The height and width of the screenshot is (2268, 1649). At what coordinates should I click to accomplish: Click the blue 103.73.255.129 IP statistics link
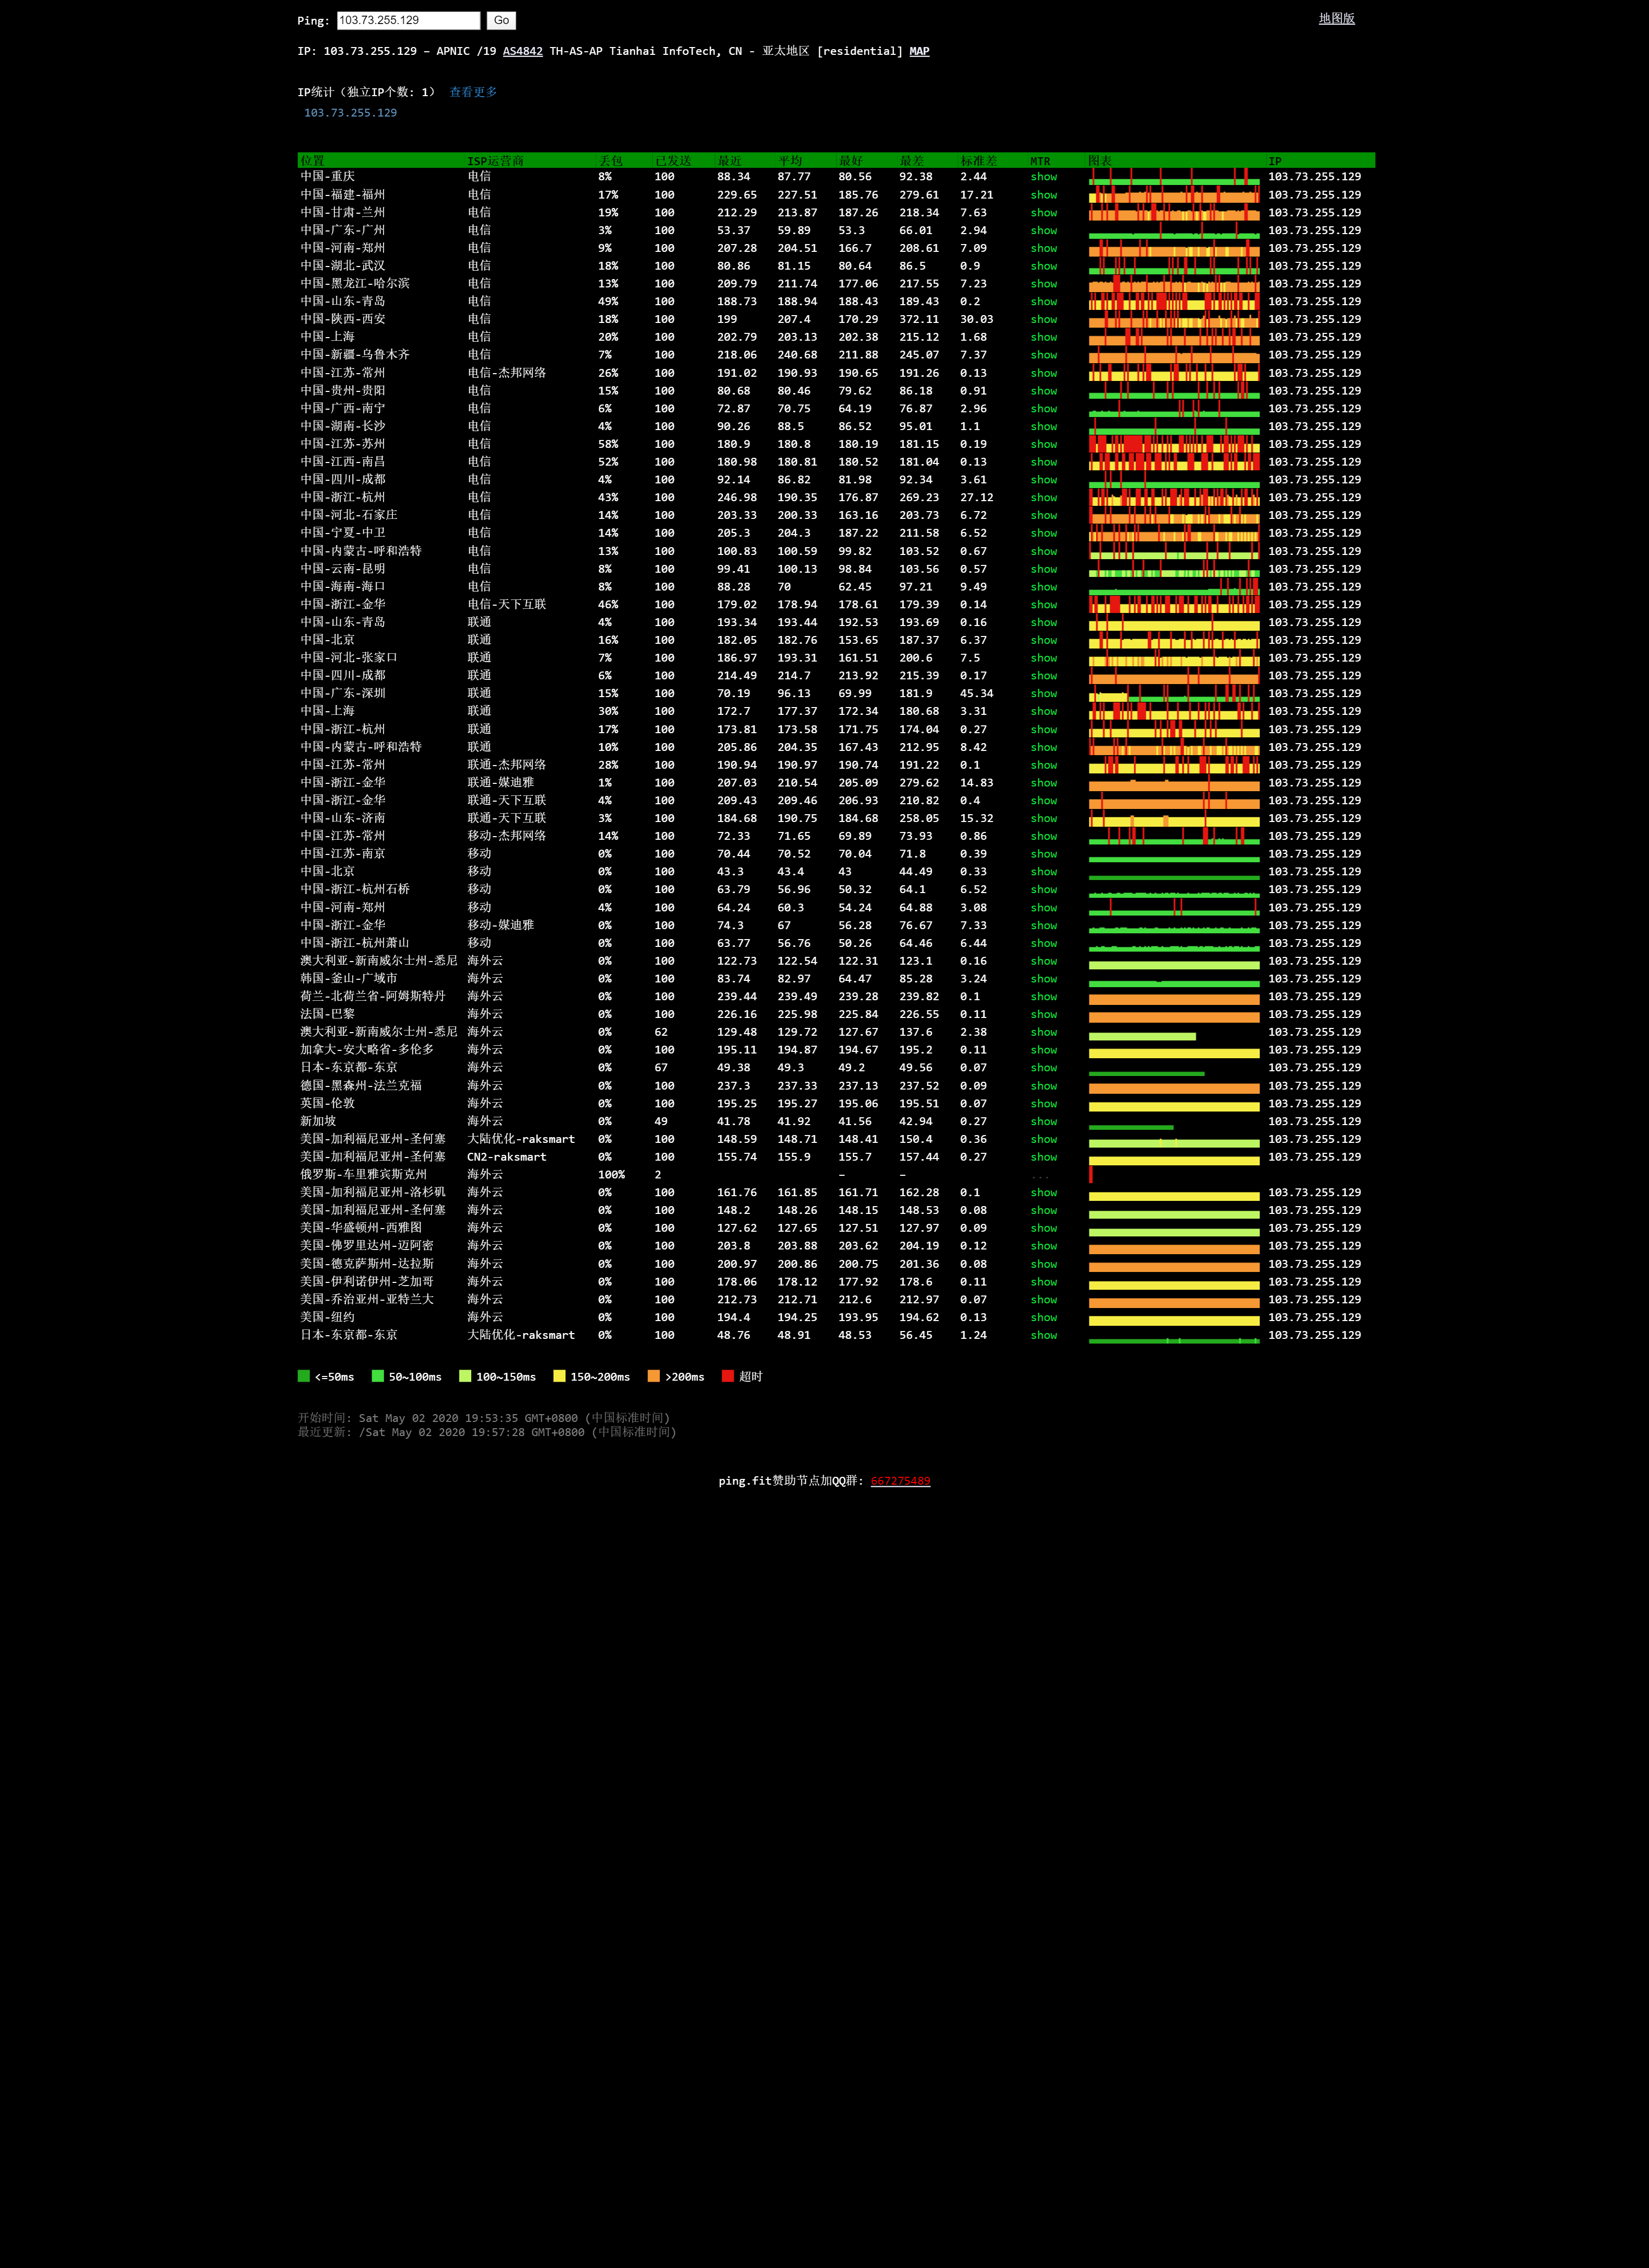click(x=350, y=113)
